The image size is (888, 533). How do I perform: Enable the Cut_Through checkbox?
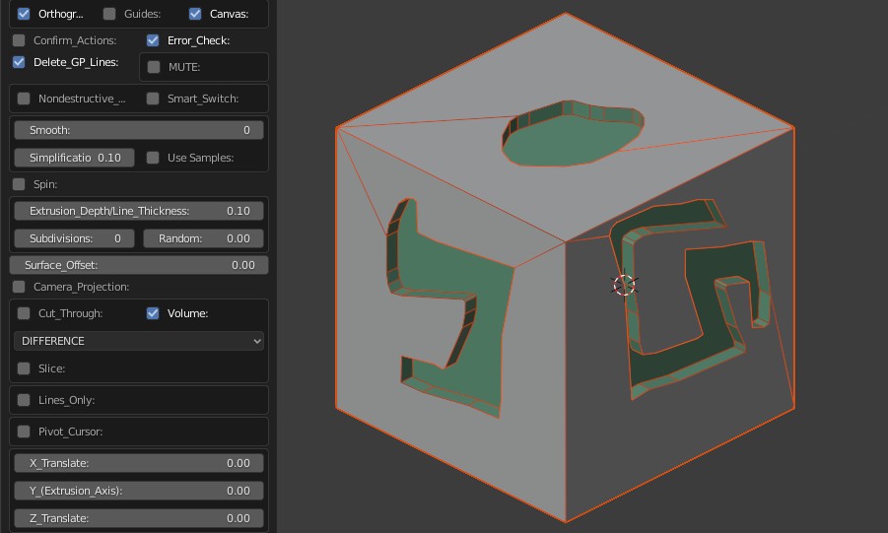25,313
